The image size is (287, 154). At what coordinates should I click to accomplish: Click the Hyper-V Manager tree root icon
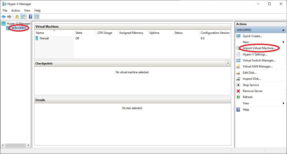4,23
